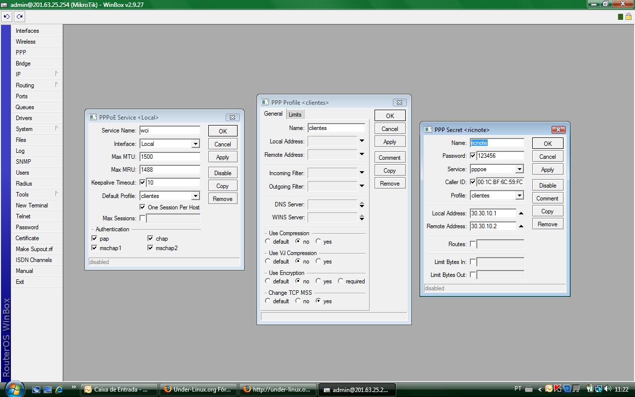635x397 pixels.
Task: Select yes for Use Compression
Action: point(318,242)
